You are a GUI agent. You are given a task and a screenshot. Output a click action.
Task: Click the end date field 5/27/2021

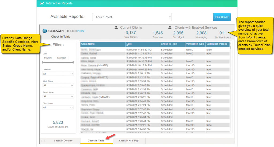62,58
